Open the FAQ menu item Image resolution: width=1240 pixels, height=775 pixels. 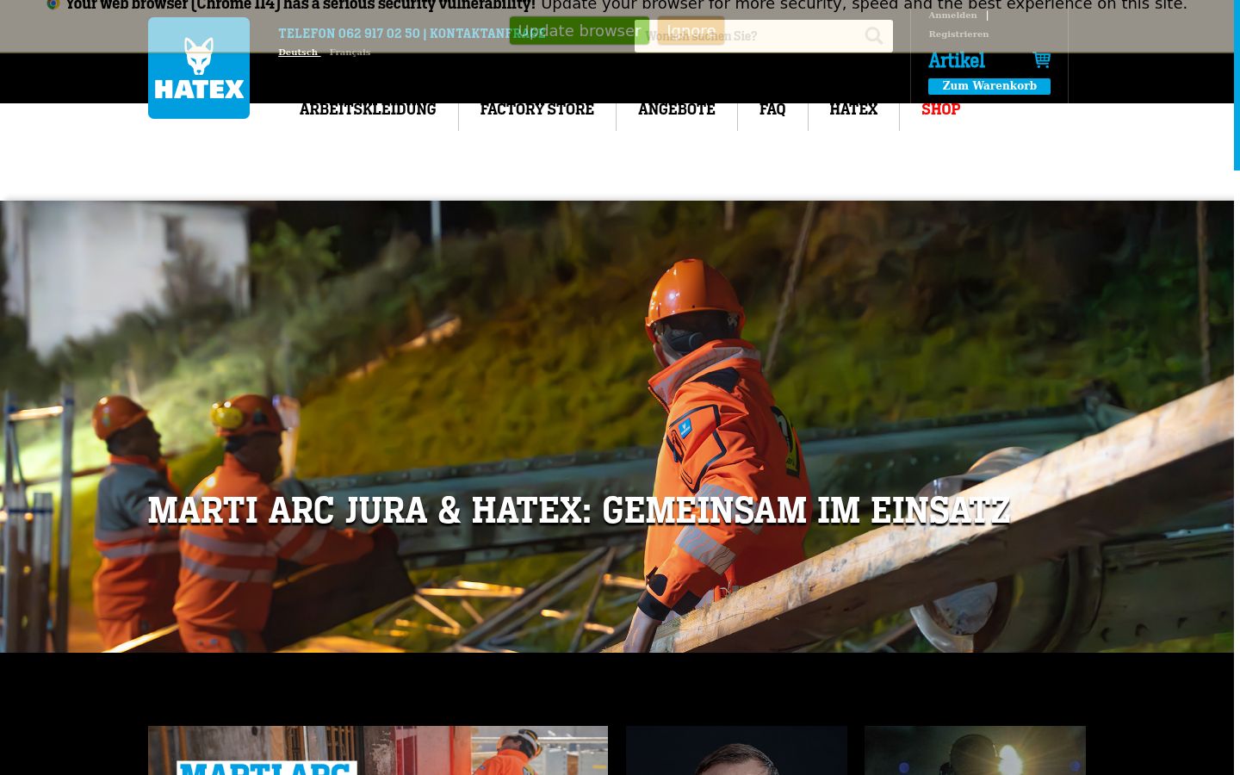772,109
